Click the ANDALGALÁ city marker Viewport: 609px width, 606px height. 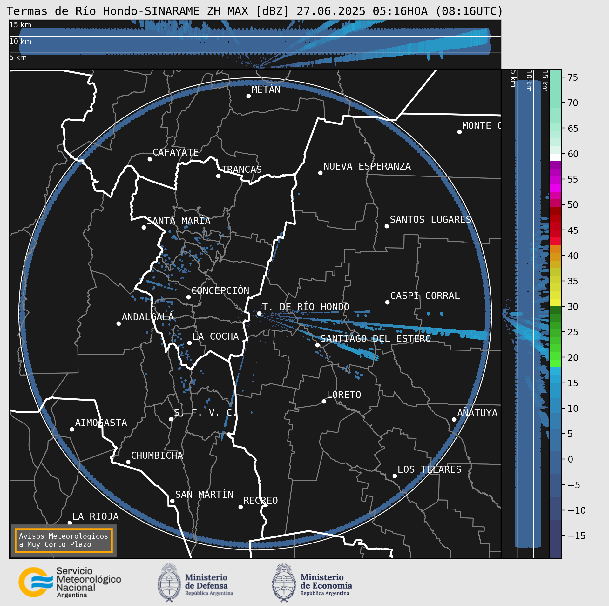pos(118,323)
